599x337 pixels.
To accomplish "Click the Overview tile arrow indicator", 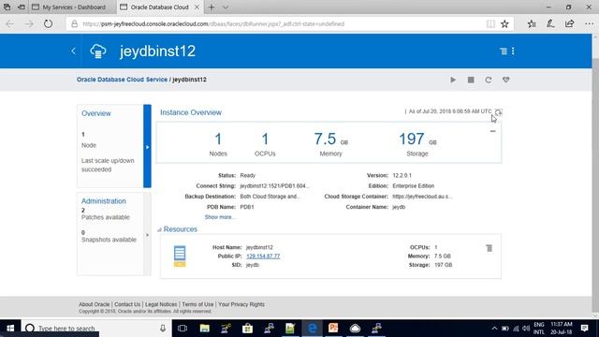I will (x=148, y=147).
